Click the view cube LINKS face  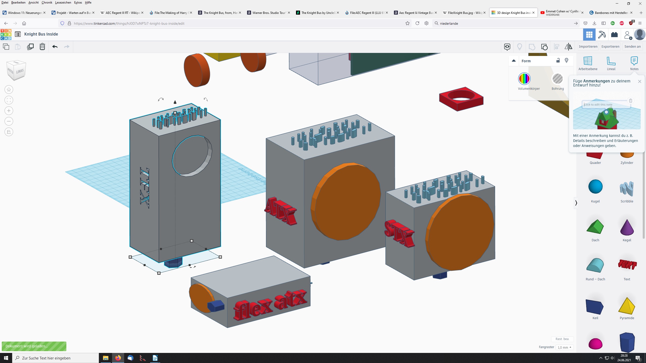click(20, 72)
